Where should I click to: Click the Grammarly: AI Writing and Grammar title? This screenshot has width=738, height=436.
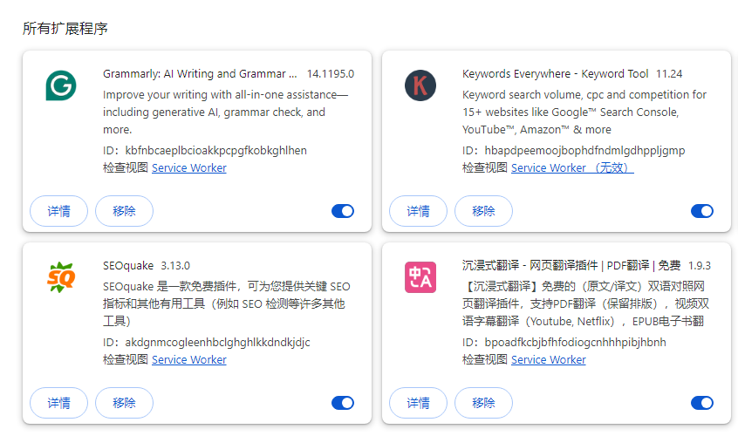pos(200,74)
